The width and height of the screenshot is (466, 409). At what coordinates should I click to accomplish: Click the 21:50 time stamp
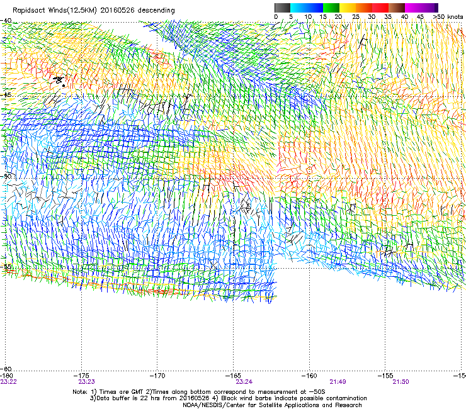pos(401,382)
